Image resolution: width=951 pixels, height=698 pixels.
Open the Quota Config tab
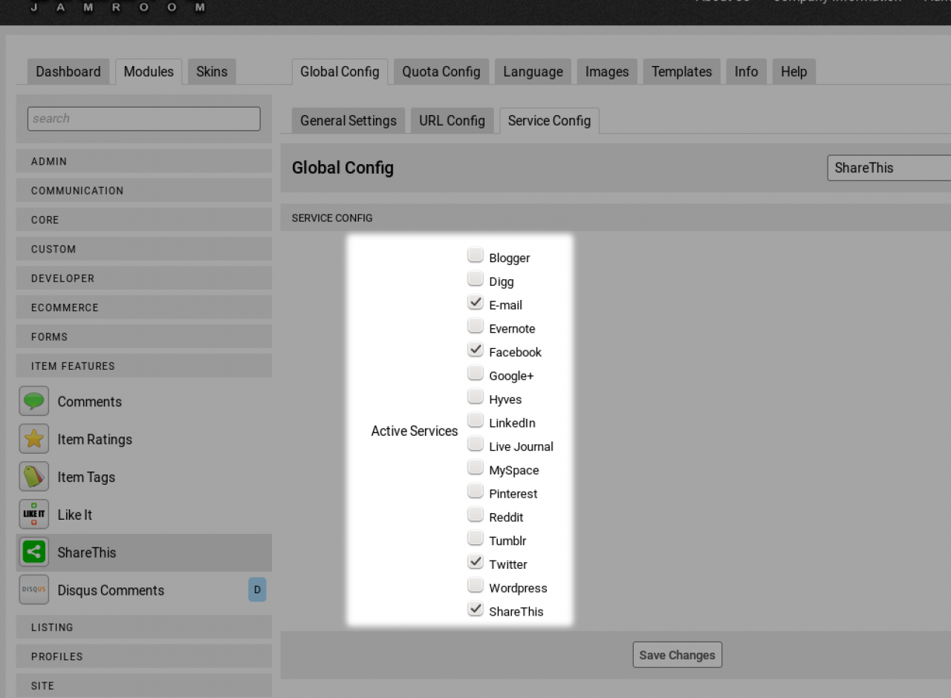coord(441,71)
